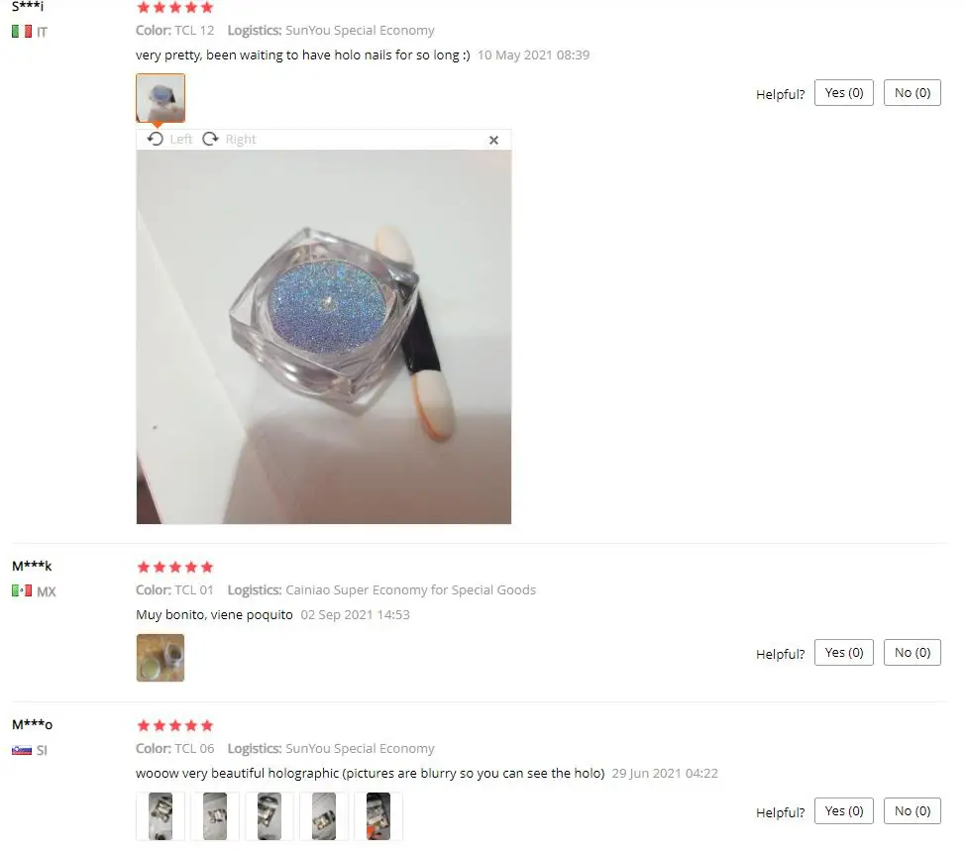
Task: Click the Italy flag icon
Action: (22, 32)
